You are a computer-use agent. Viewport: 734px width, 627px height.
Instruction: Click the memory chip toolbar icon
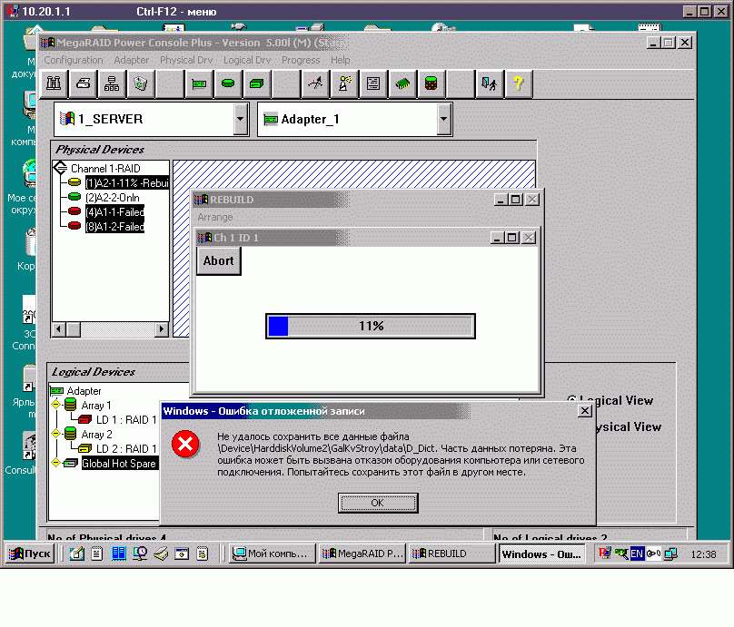click(x=402, y=83)
